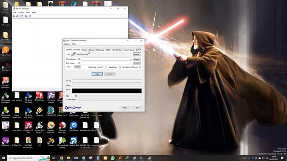Open the Options menu in QPST

click(x=67, y=44)
